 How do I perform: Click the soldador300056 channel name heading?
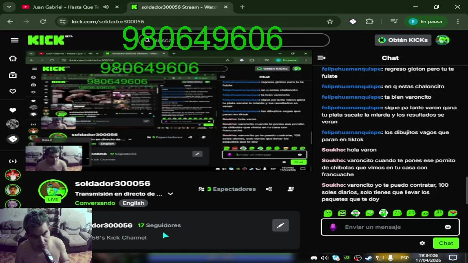click(x=113, y=183)
